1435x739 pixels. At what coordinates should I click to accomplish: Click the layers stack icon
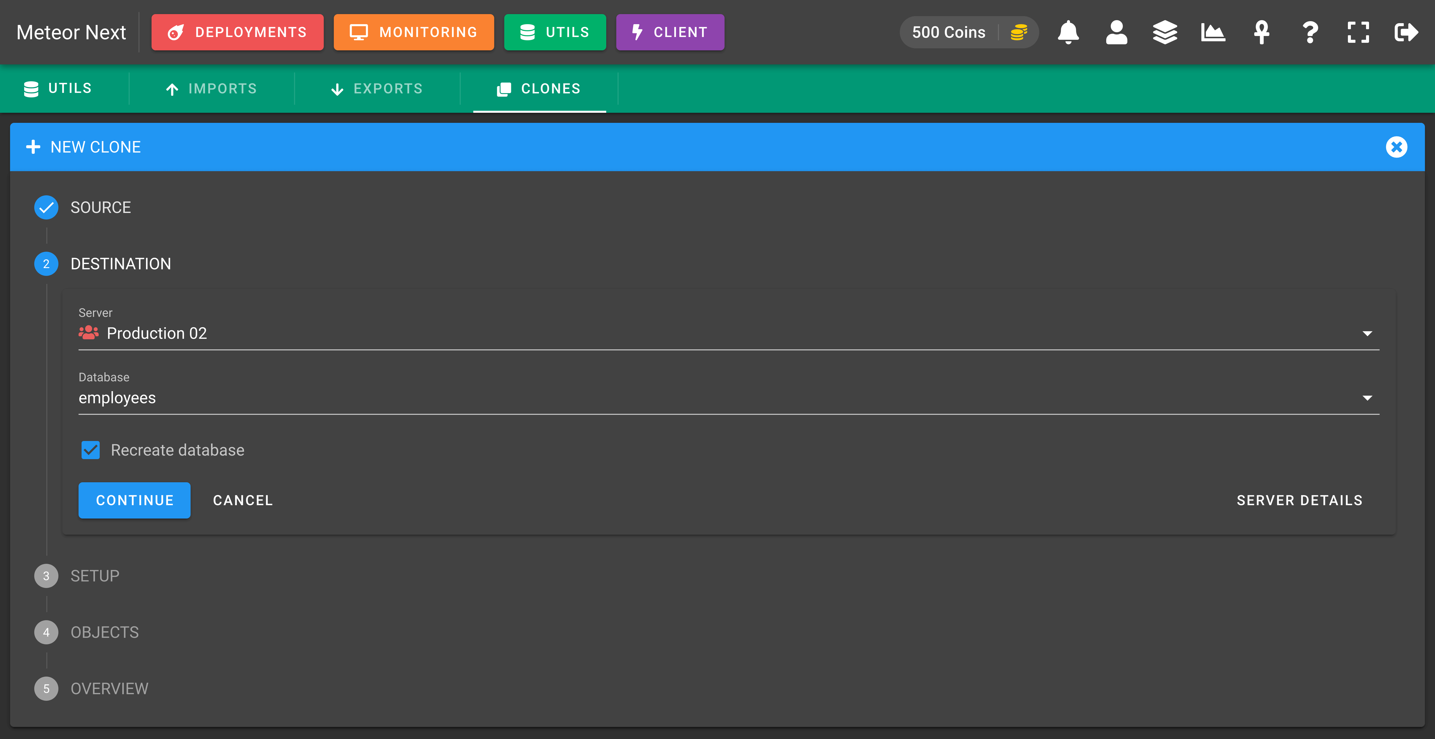pyautogui.click(x=1165, y=32)
